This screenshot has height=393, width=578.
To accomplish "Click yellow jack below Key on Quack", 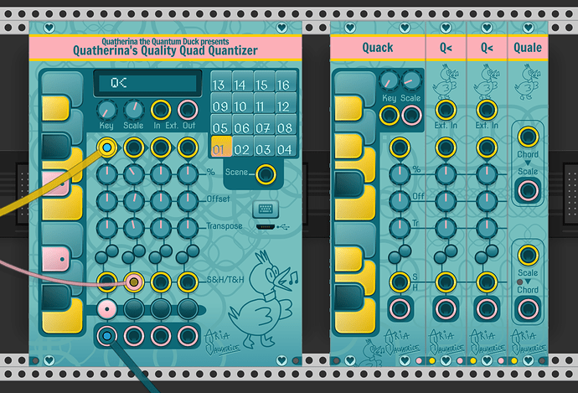I will click(x=390, y=115).
